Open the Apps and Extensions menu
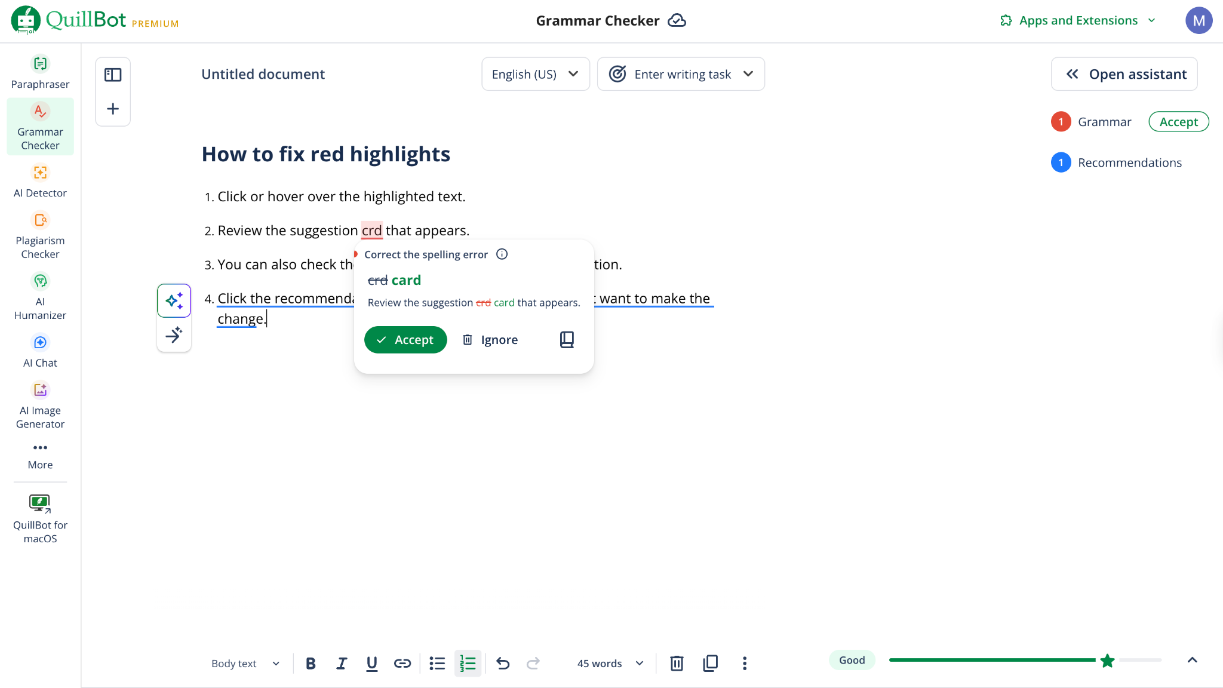Screen dimensions: 1223x688 pos(1076,20)
